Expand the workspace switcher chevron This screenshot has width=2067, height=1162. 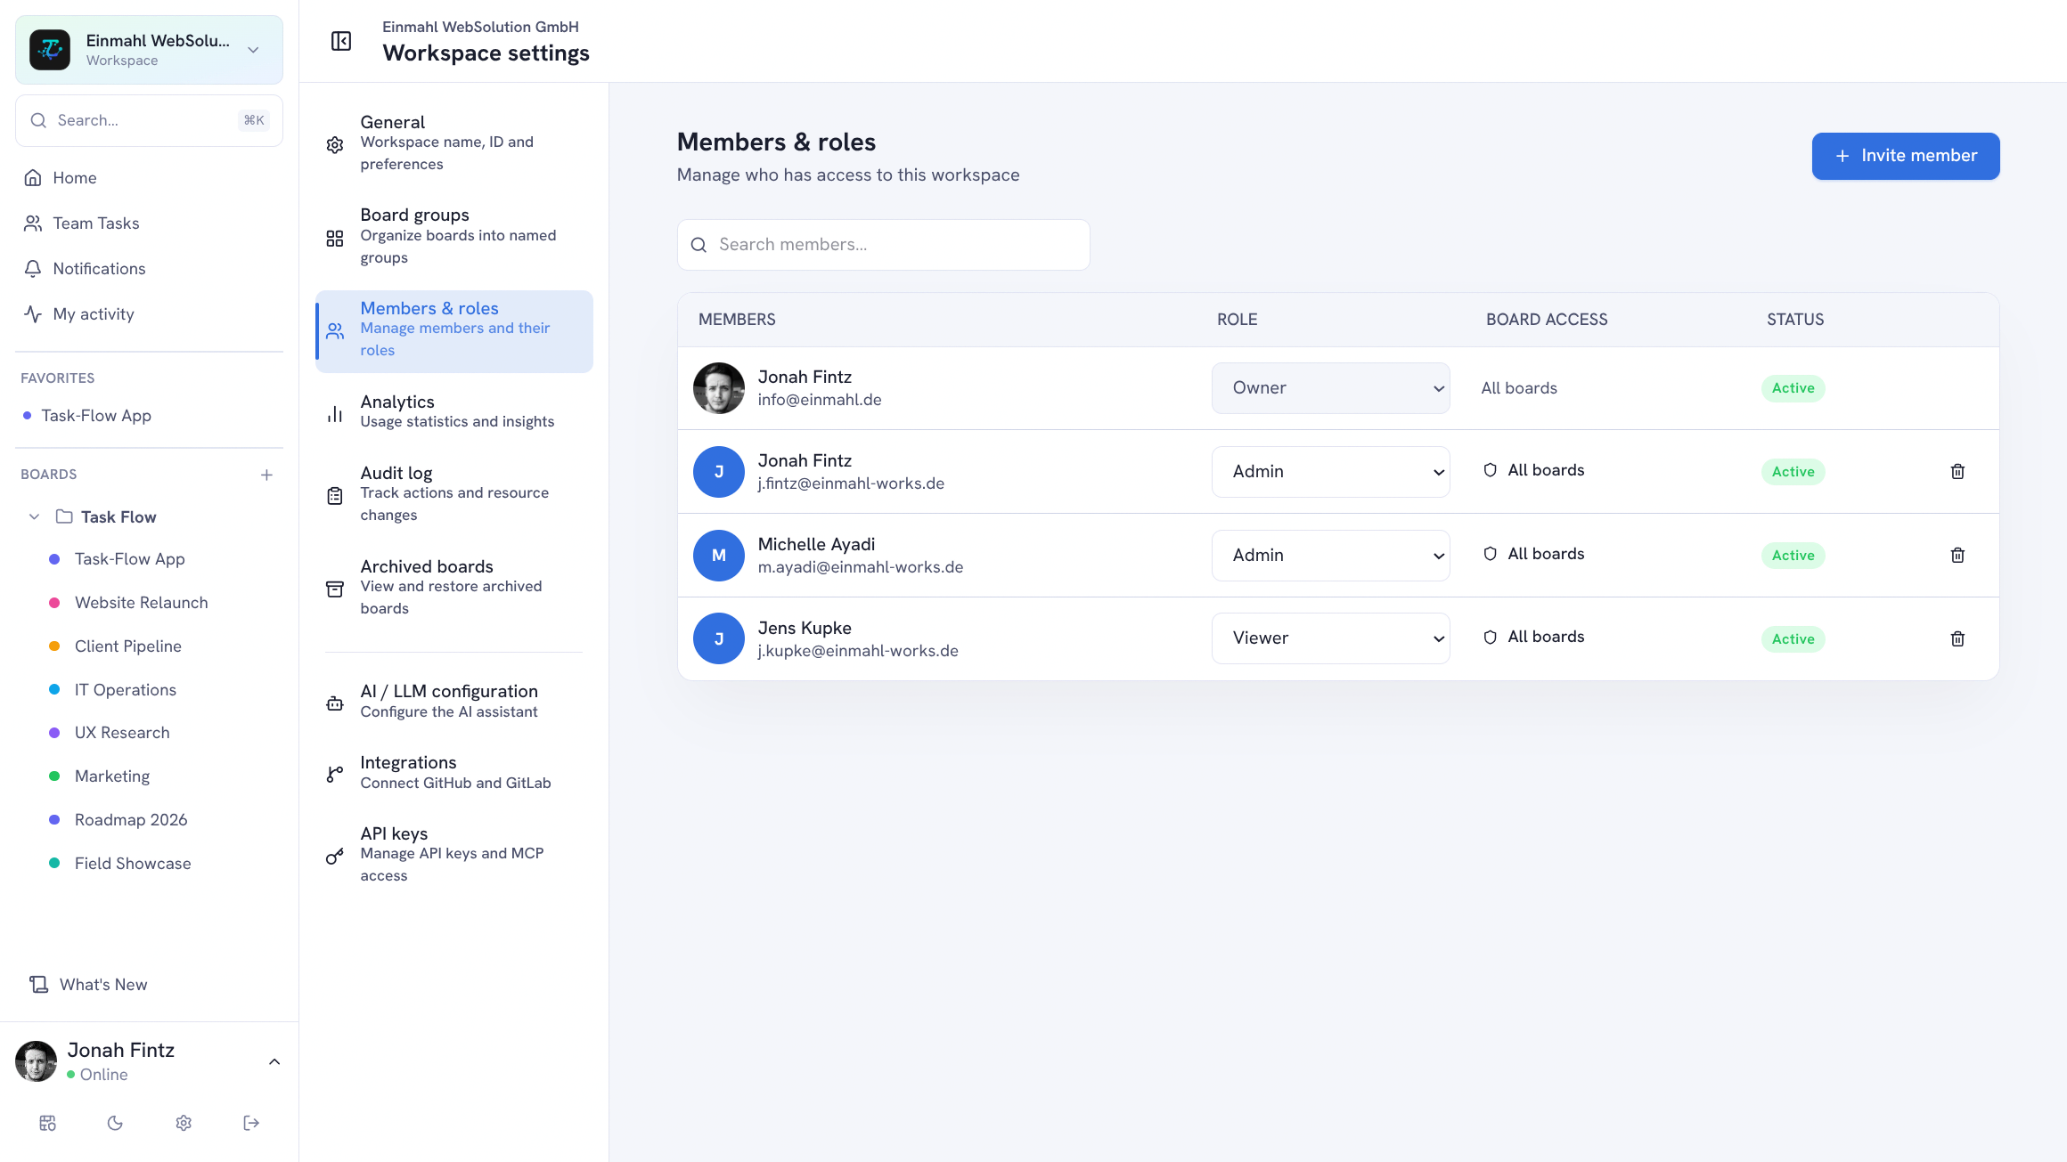[253, 50]
